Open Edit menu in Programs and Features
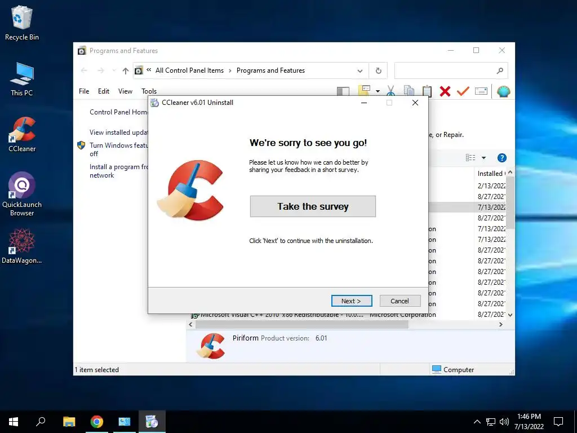577x433 pixels. tap(104, 91)
